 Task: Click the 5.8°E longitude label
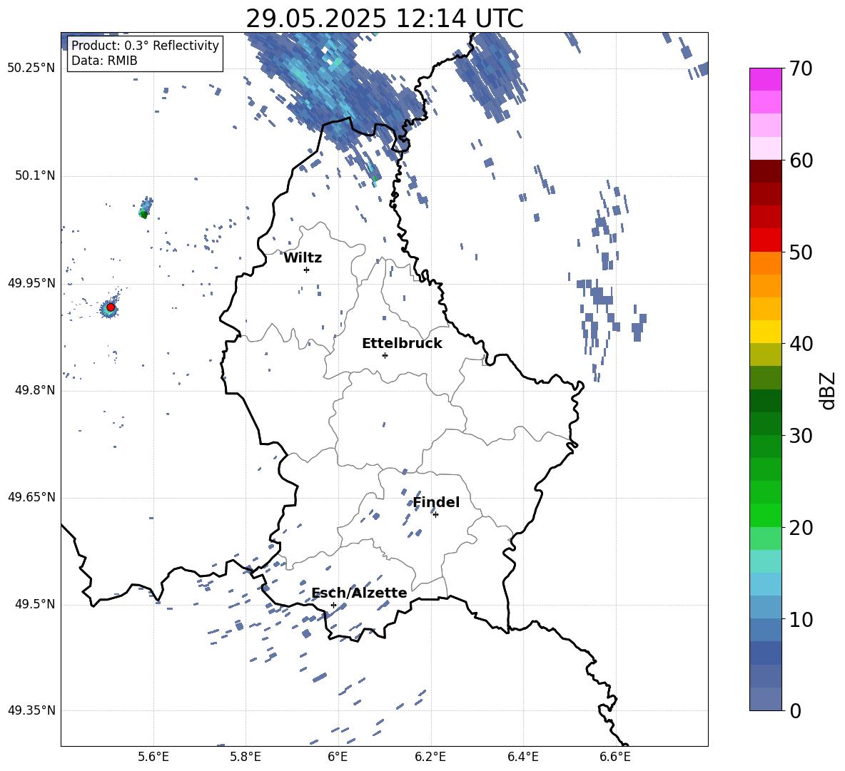[x=246, y=757]
